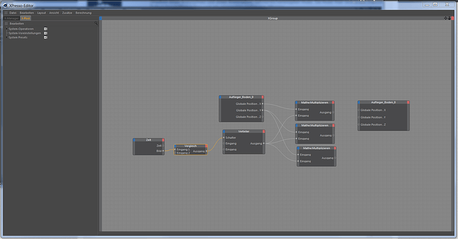Switch to the X-Manager tab
This screenshot has width=458, height=239.
click(x=11, y=18)
